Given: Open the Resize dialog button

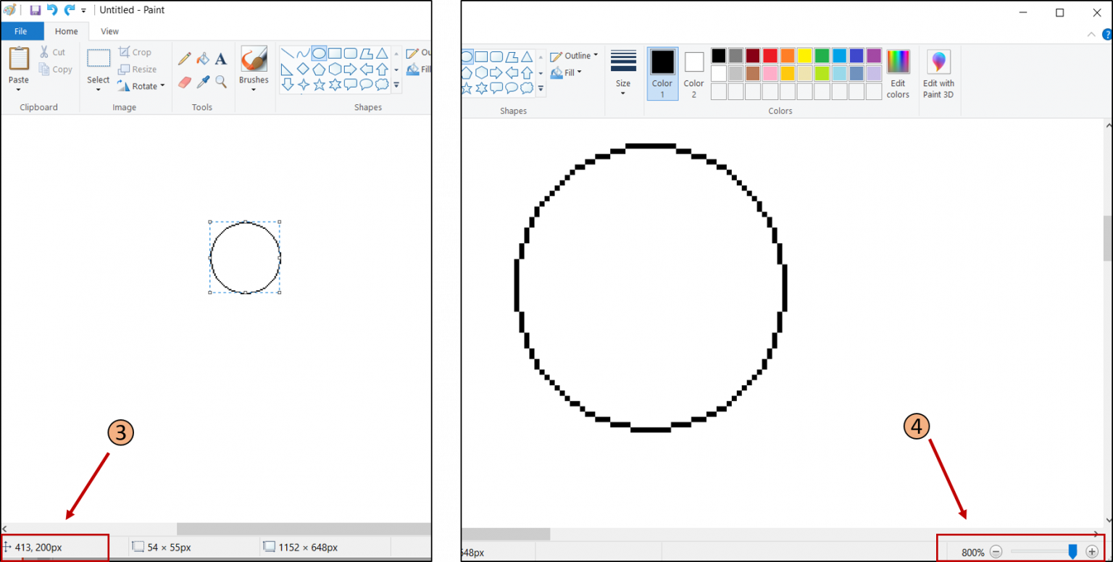Looking at the screenshot, I should click(x=137, y=70).
